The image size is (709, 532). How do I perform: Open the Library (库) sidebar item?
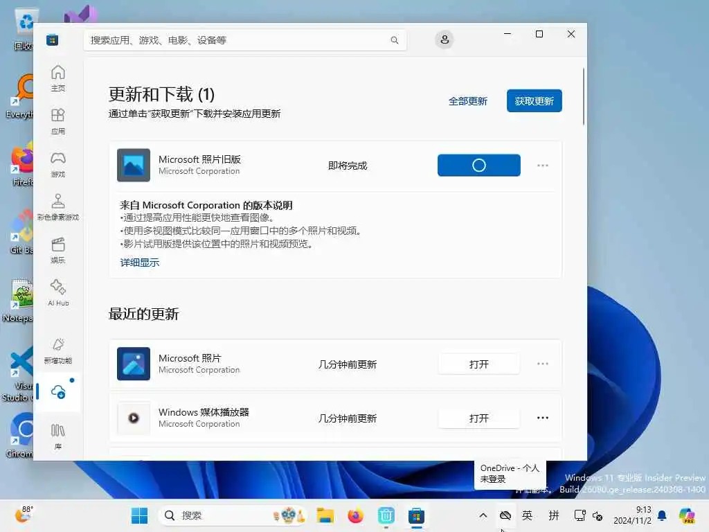coord(58,436)
